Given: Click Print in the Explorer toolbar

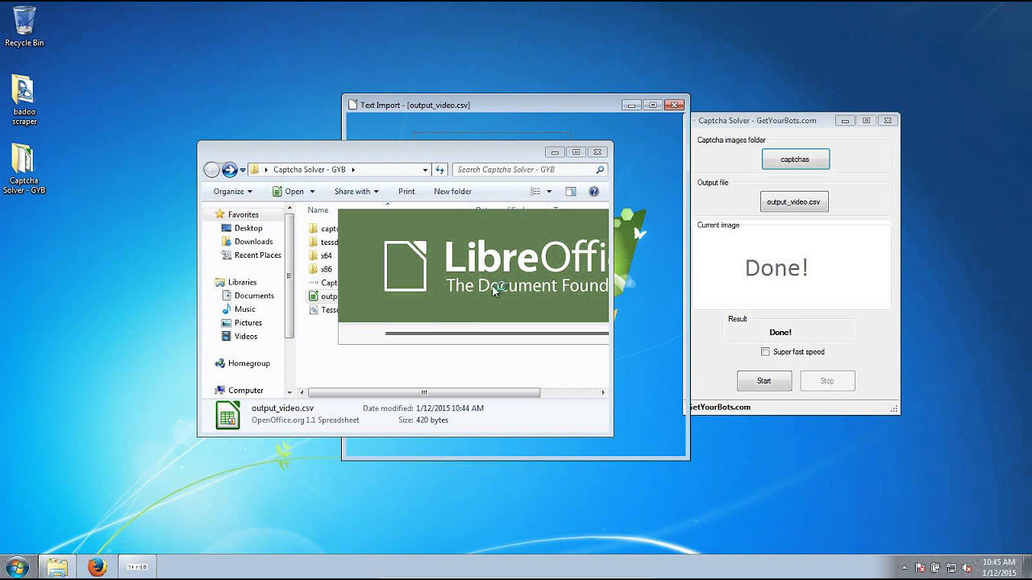Looking at the screenshot, I should coord(406,192).
